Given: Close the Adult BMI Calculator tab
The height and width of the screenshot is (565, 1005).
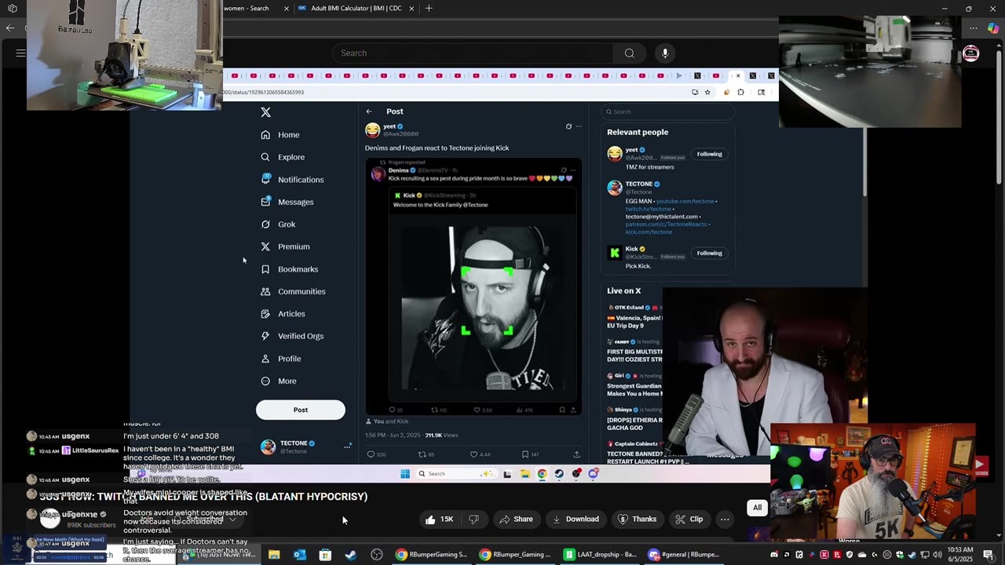Looking at the screenshot, I should pyautogui.click(x=411, y=8).
